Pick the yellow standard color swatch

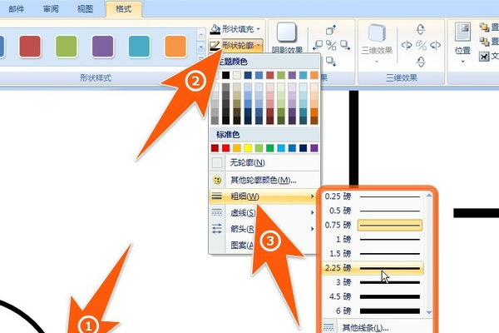click(x=248, y=148)
